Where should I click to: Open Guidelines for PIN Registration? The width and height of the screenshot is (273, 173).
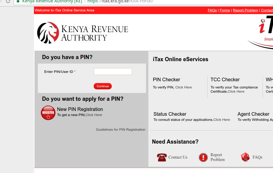tap(120, 130)
